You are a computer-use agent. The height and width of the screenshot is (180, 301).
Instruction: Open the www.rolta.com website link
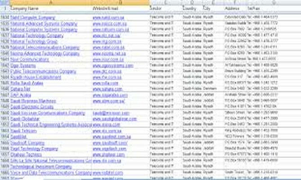click(x=106, y=83)
